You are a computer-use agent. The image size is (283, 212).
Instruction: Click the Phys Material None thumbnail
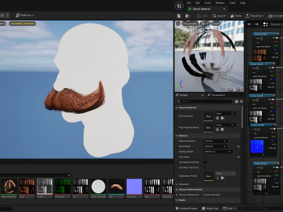[208, 117]
